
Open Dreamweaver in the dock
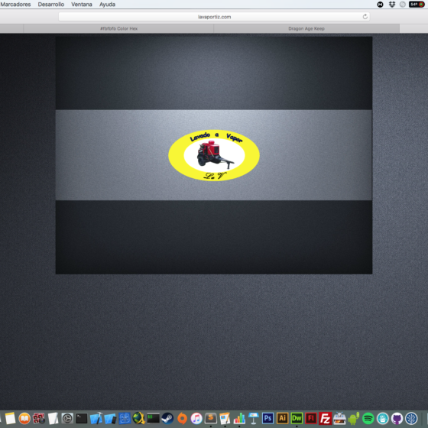coord(297,418)
